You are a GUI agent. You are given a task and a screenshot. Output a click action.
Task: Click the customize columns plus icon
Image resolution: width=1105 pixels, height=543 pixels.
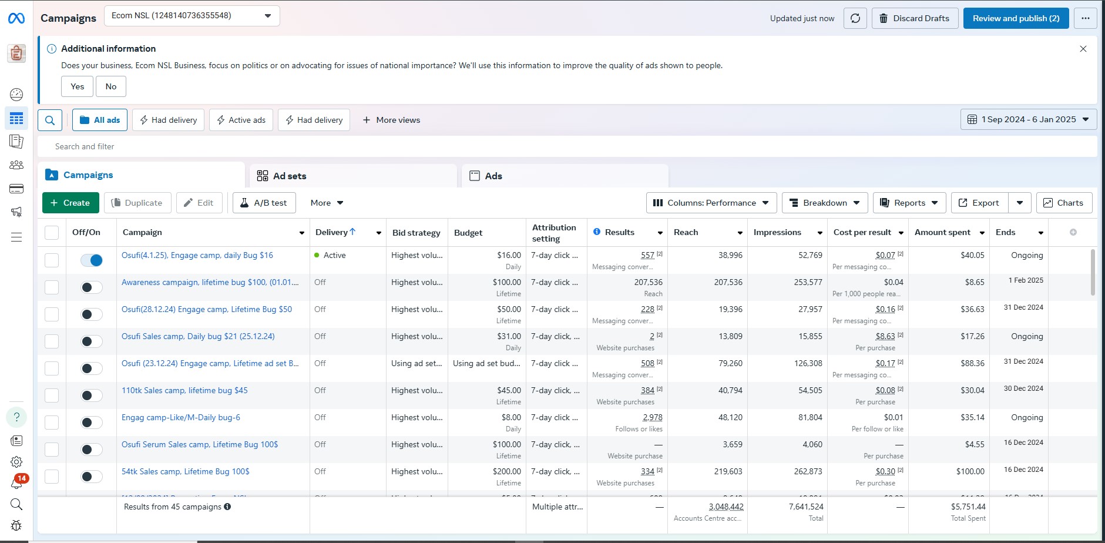pos(1073,232)
